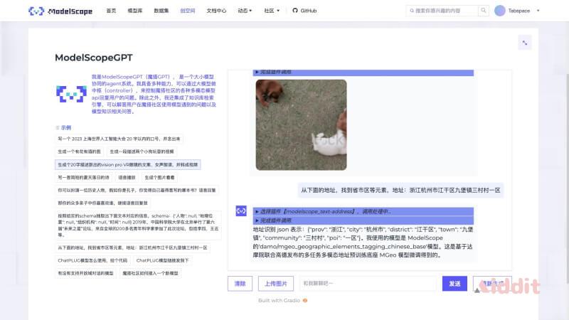Expand the 社区 dropdown menu

(272, 11)
